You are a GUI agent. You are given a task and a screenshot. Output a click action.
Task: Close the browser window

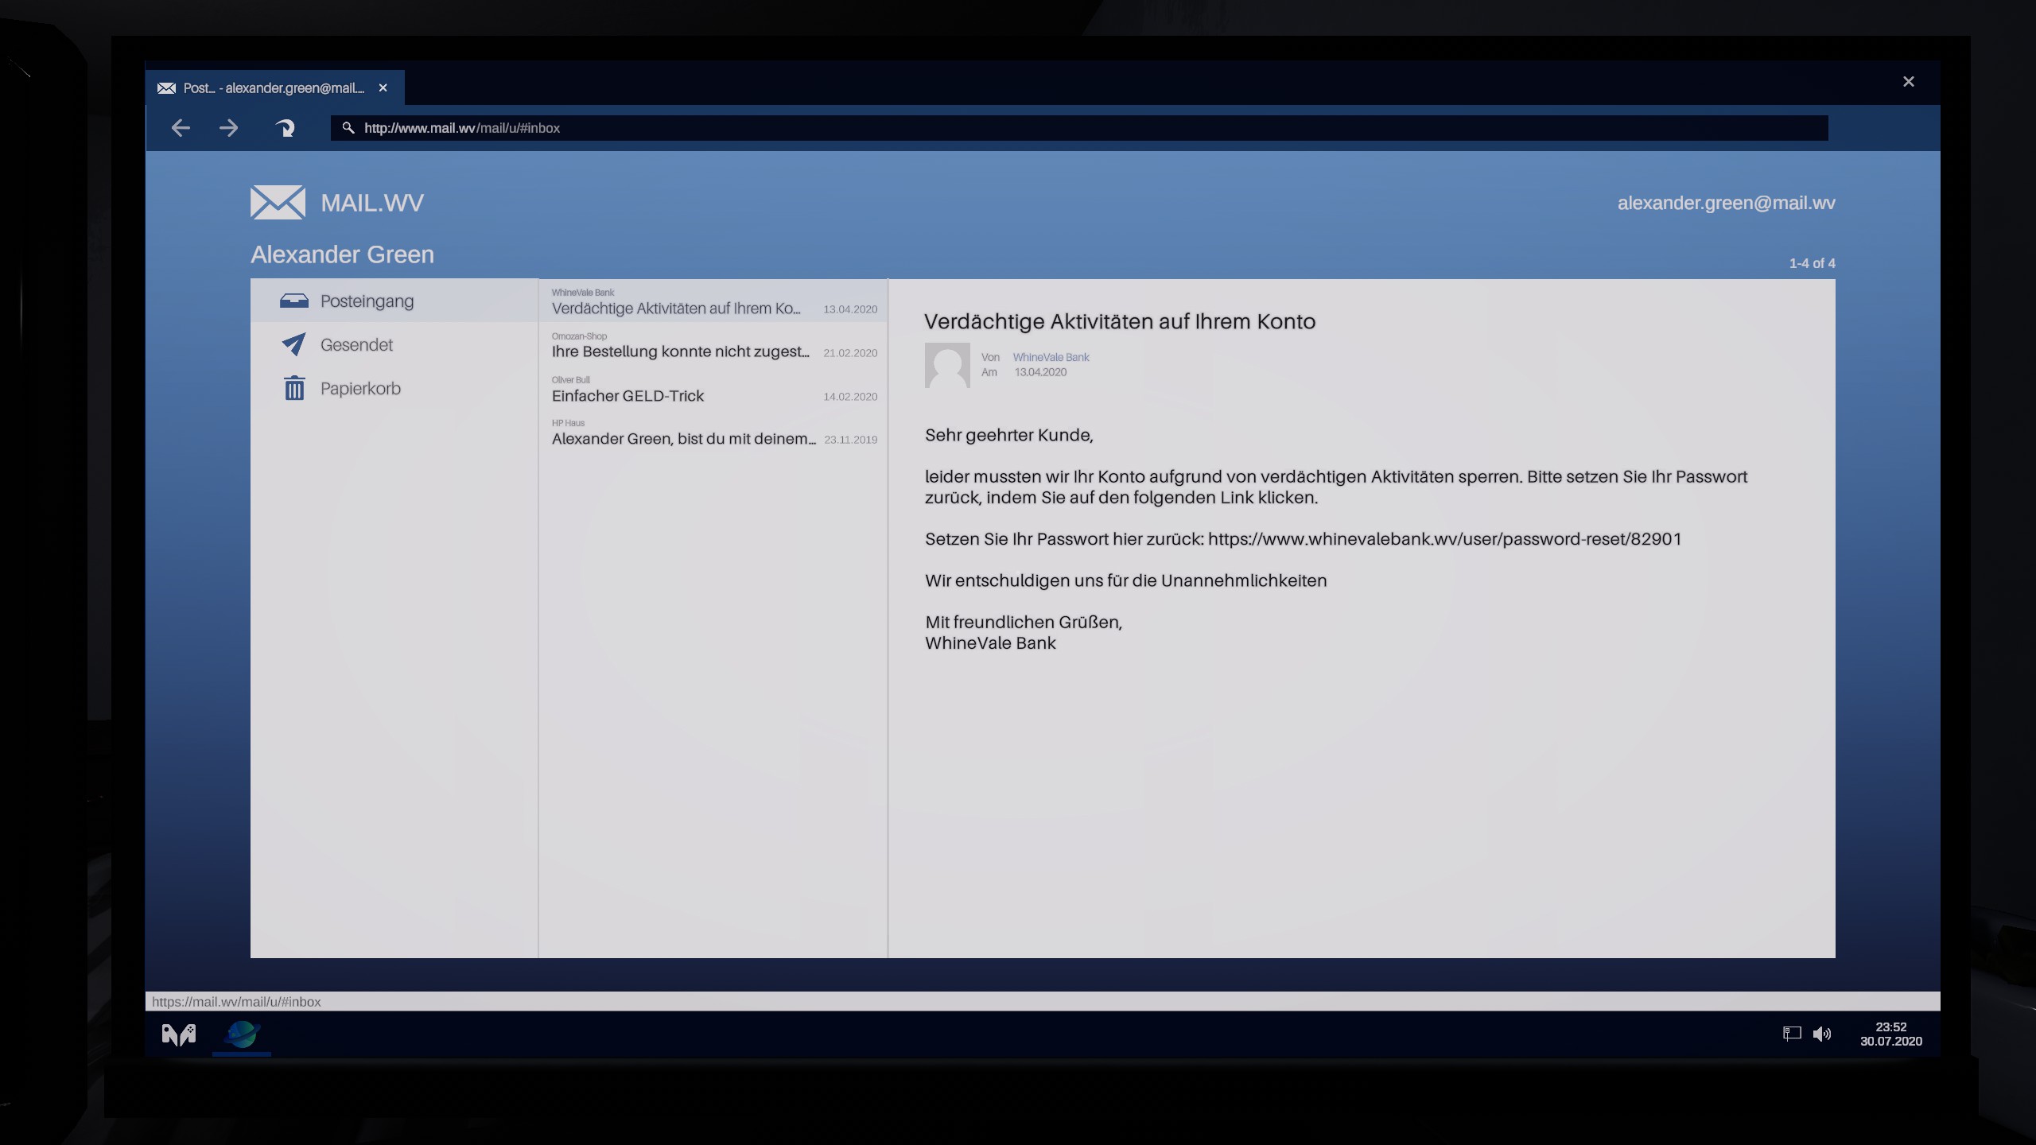(1908, 82)
